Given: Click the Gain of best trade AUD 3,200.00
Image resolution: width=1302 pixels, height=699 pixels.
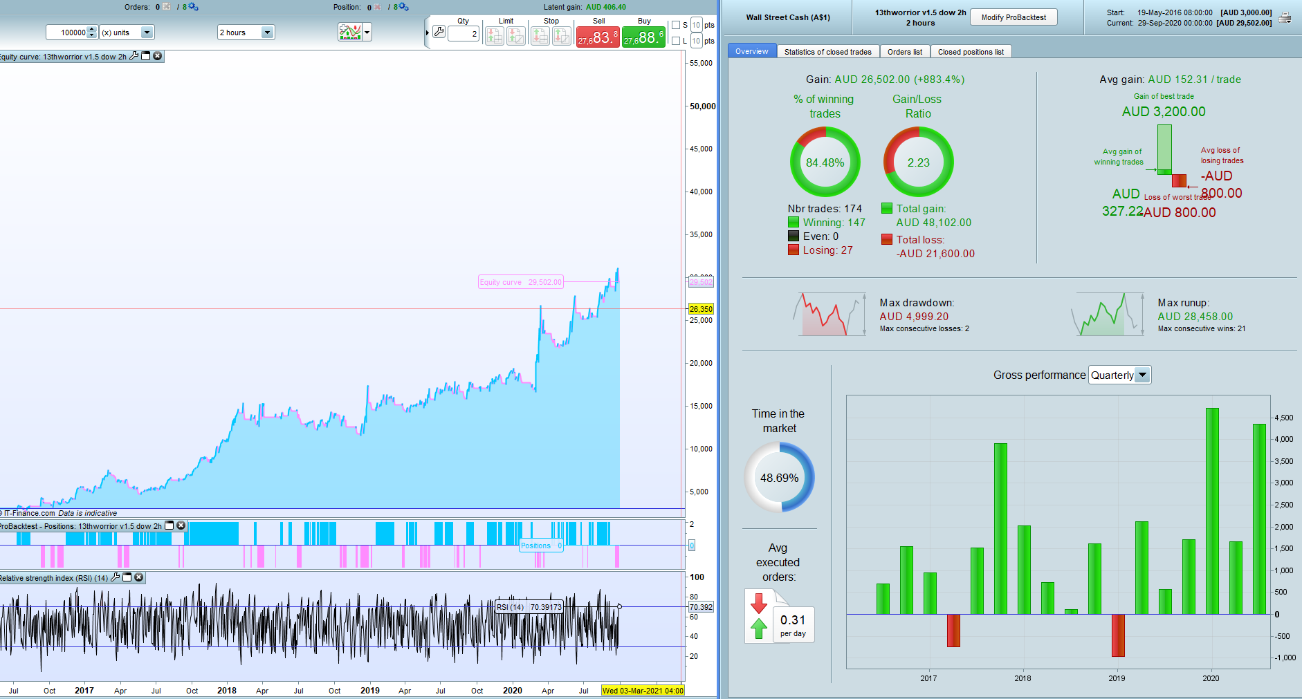Looking at the screenshot, I should [x=1164, y=111].
